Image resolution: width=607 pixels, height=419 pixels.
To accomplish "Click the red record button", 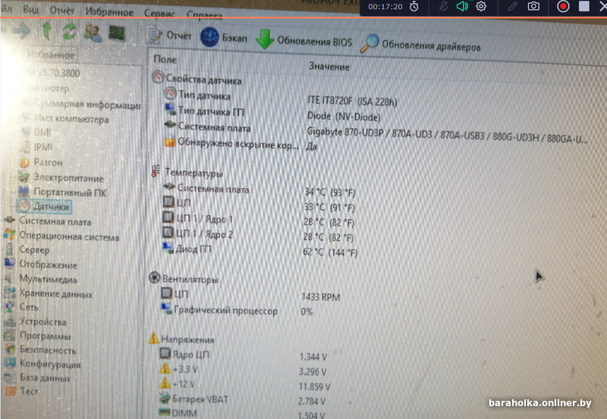I will click(563, 7).
